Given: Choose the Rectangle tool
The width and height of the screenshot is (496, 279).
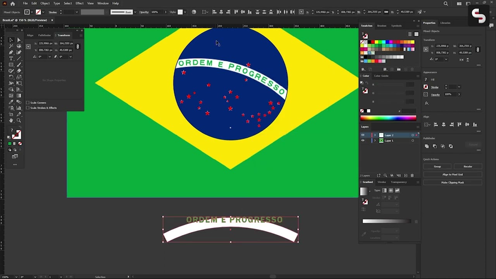Looking at the screenshot, I should 11,65.
